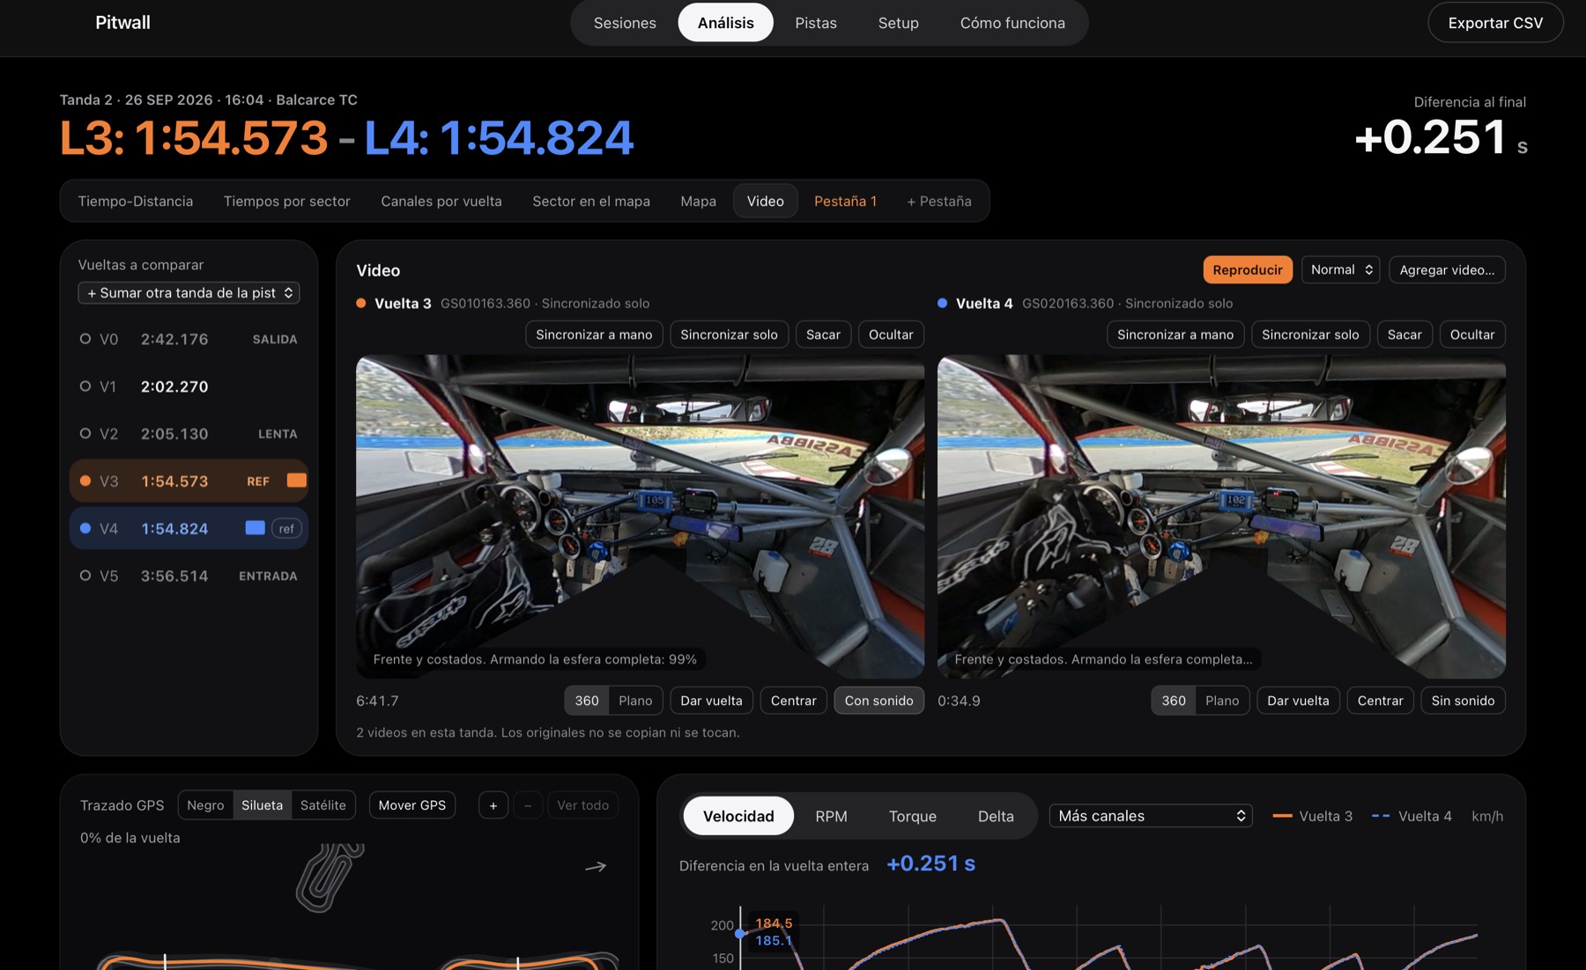Click 'Sincronizar a mano' for Vuelta 4
Screen dimensions: 1586x970
coord(1175,334)
